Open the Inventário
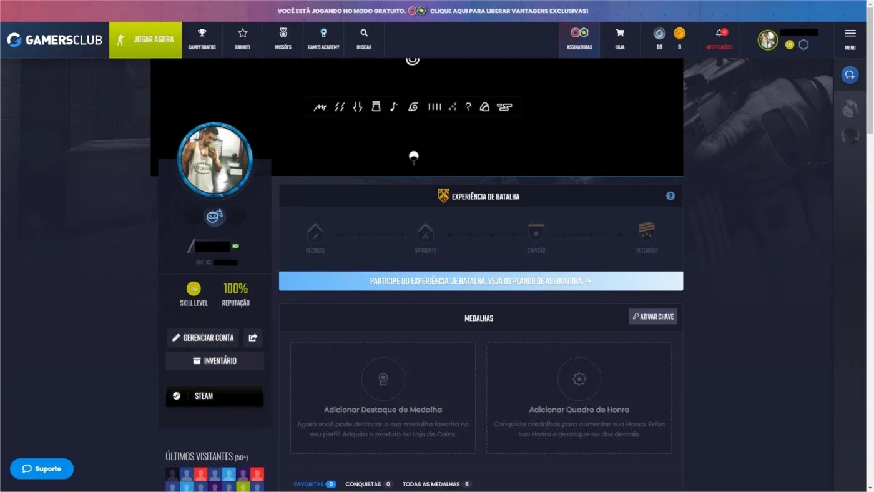The width and height of the screenshot is (874, 492). click(x=215, y=361)
